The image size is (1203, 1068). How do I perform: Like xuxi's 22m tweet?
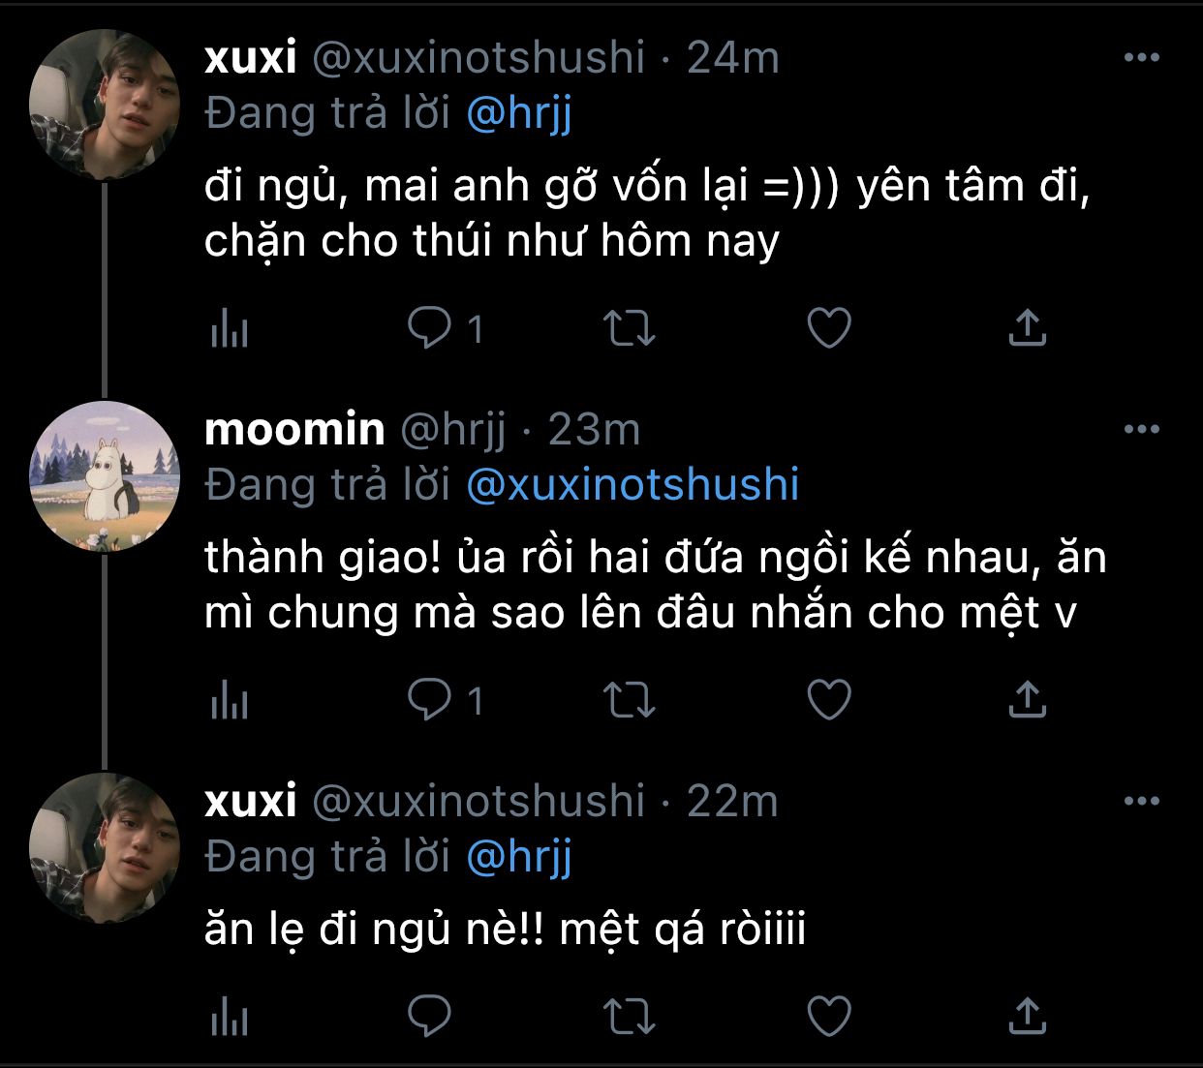tap(829, 1016)
